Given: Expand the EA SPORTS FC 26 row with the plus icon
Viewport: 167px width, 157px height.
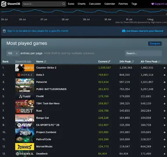Looking at the screenshot, I should 164,125.
